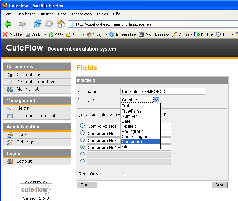Open the Lesezeichen menu
Viewport: 238px width, 201px height.
point(82,14)
